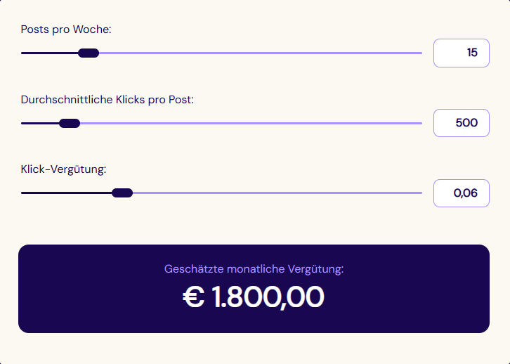
Task: Move Klick-Vergütung slider to its minimum end
Action: (22, 193)
